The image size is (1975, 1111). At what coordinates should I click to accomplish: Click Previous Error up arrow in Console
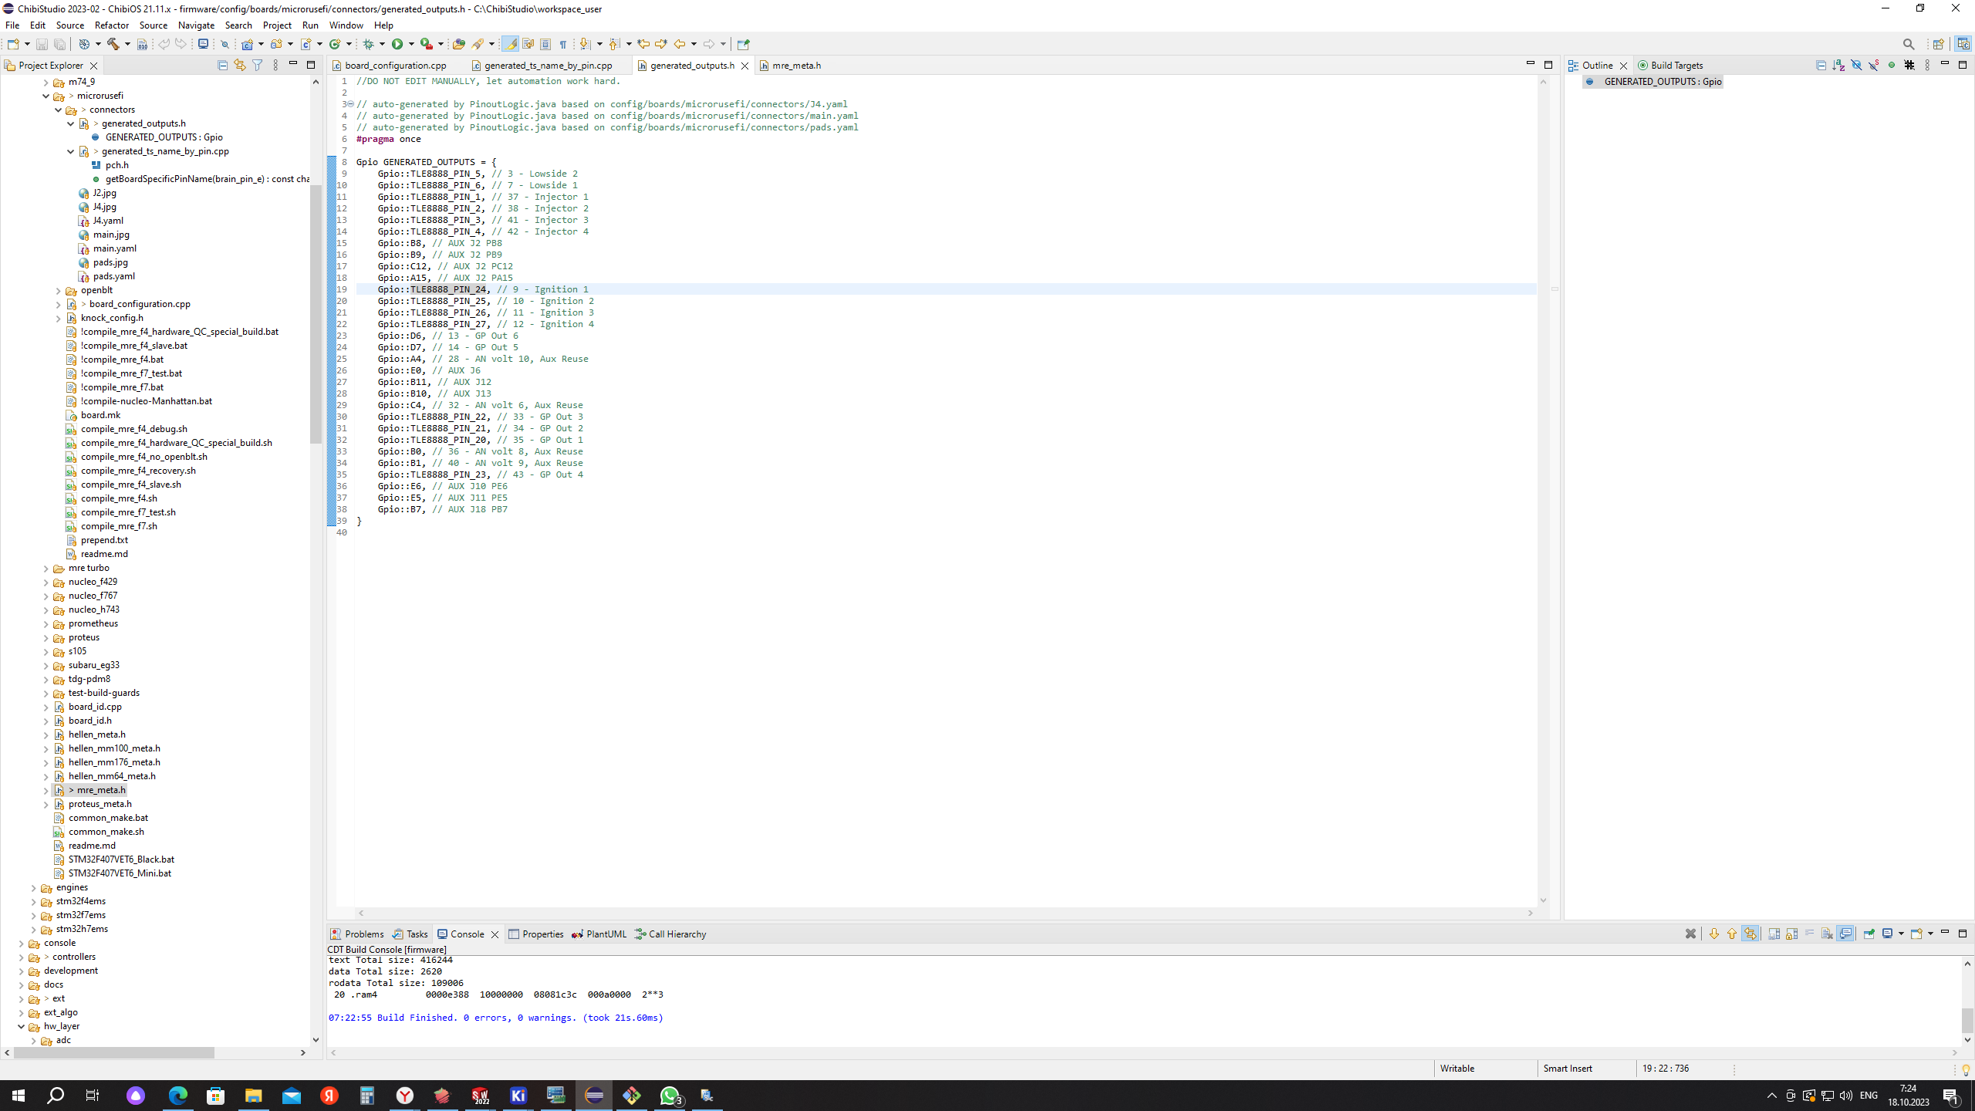click(x=1732, y=934)
